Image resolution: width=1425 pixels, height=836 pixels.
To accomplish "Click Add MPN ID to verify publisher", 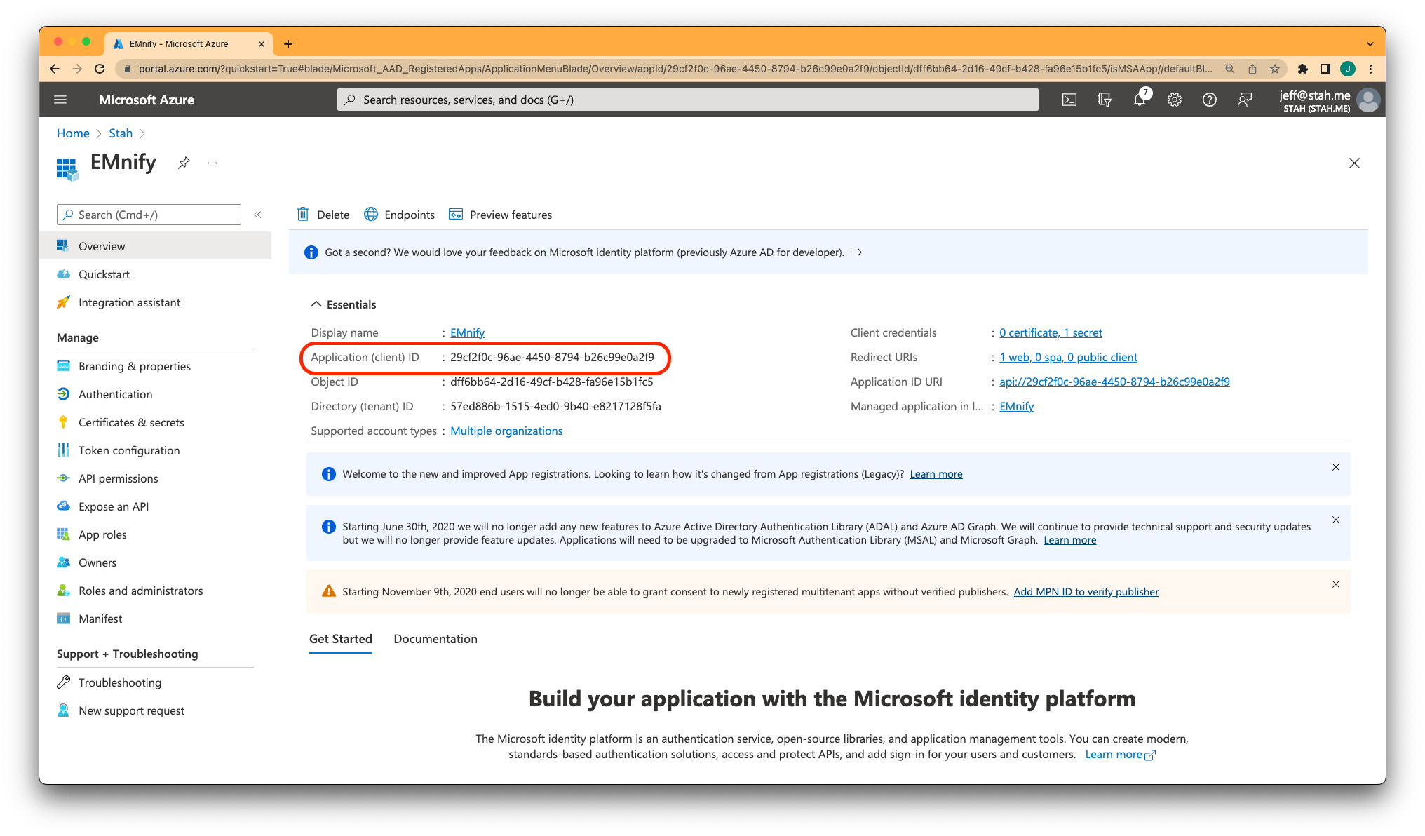I will [x=1085, y=591].
